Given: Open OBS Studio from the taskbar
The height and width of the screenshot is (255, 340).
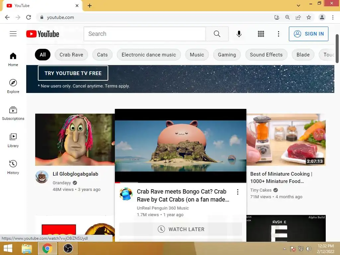Looking at the screenshot, I should pyautogui.click(x=68, y=248).
